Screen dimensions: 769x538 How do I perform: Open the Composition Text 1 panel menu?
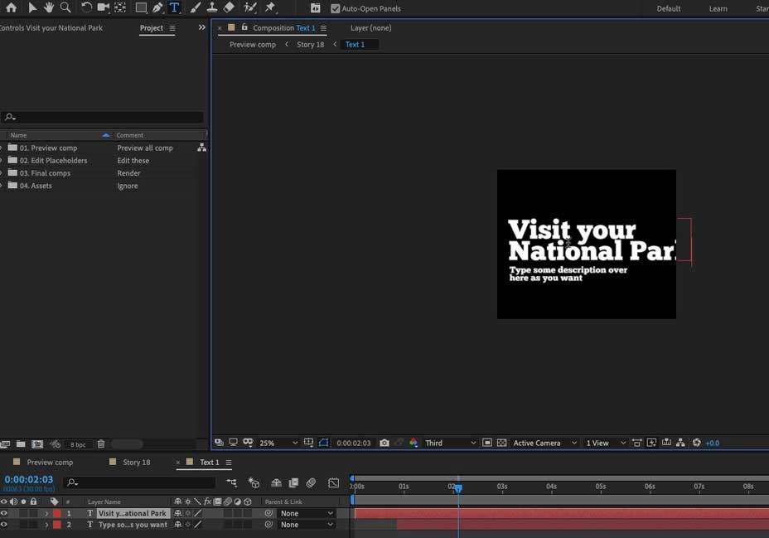point(323,28)
